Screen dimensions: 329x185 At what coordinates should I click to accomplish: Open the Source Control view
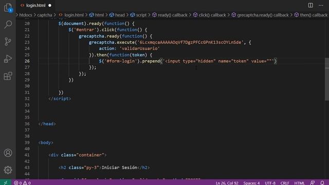(8, 42)
